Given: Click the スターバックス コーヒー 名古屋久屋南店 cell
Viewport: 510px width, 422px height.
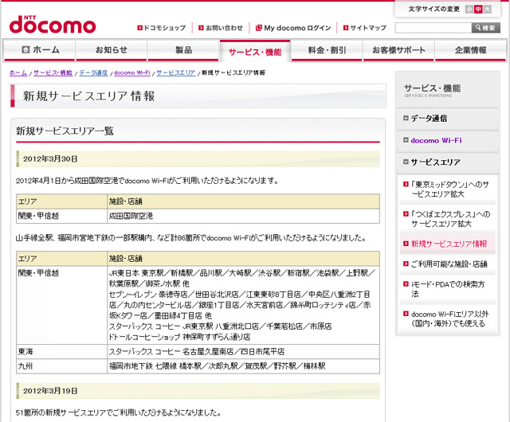Looking at the screenshot, I should click(243, 351).
